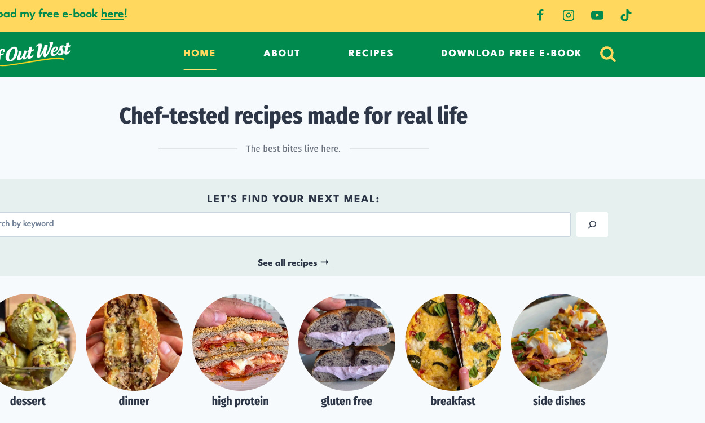705x423 pixels.
Task: Go to the Home menu item
Action: [200, 53]
